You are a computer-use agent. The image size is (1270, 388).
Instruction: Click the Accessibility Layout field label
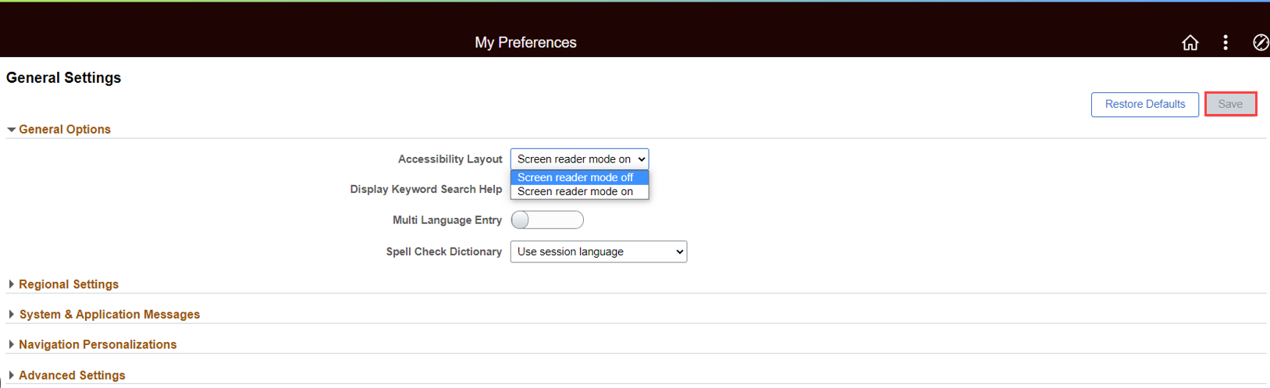coord(450,159)
